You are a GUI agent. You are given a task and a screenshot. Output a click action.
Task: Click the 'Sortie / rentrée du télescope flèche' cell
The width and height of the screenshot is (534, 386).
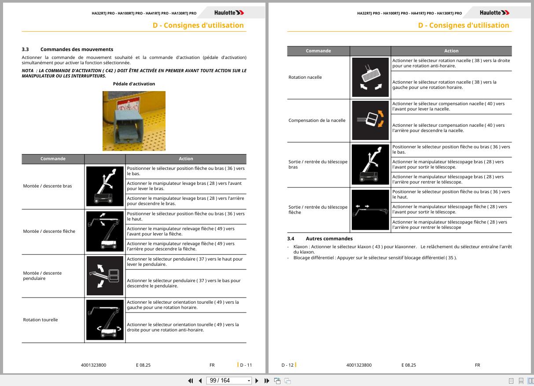pos(318,210)
